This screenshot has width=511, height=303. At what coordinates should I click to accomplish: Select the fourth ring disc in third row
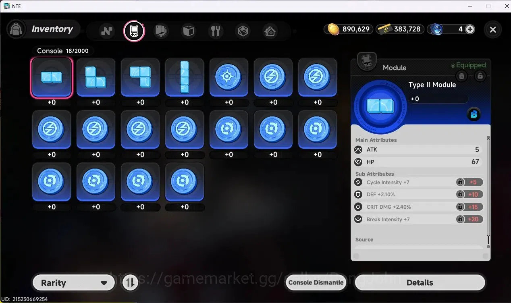pos(185,182)
